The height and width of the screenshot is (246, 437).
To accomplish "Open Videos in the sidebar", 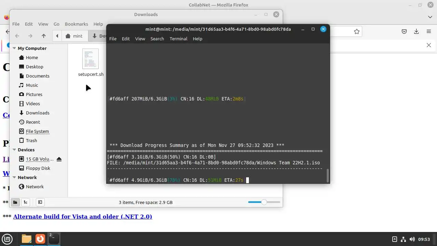I will tap(33, 104).
